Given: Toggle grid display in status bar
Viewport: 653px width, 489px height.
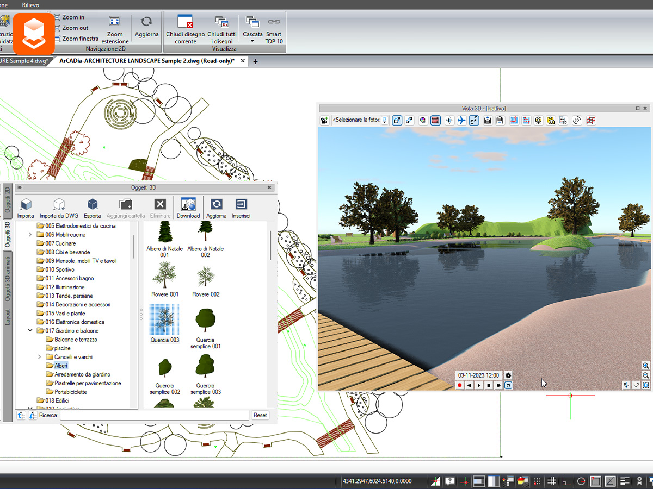Looking at the screenshot, I should point(552,481).
